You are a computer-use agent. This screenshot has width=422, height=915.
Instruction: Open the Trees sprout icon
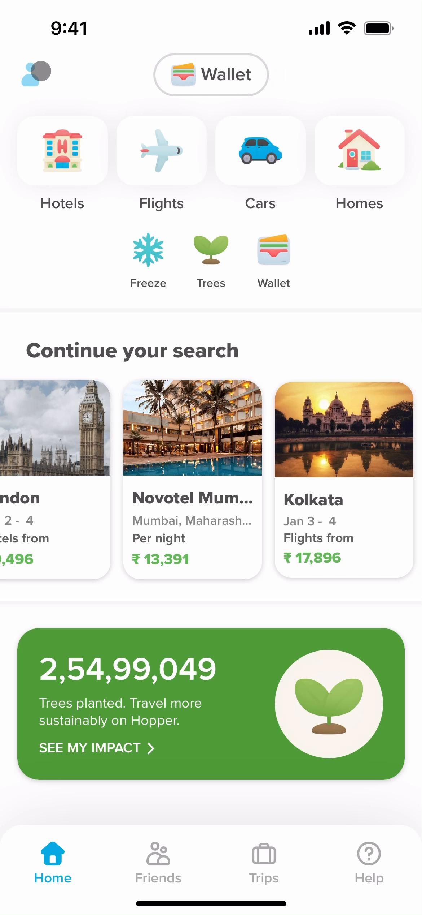[x=211, y=250]
